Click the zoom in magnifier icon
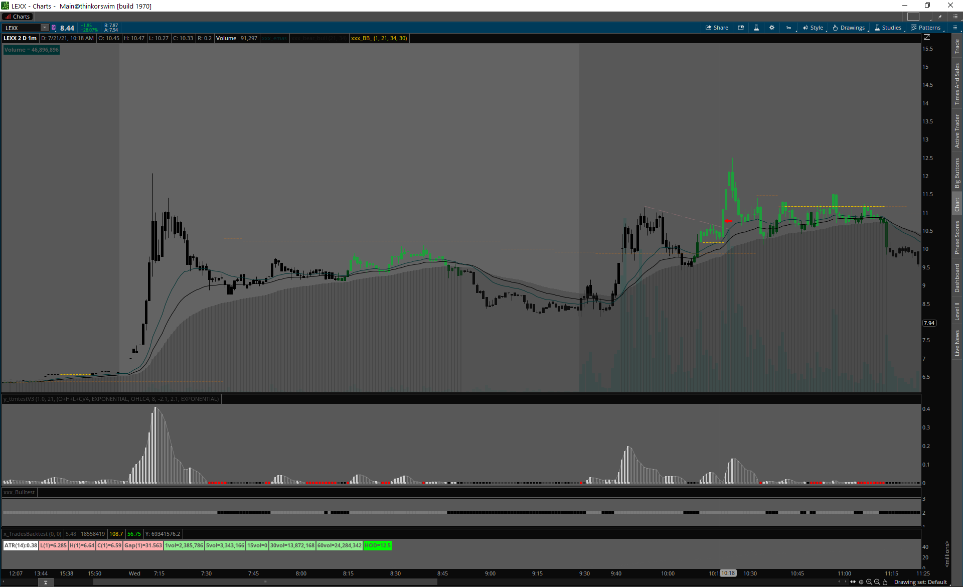Image resolution: width=963 pixels, height=587 pixels. [x=869, y=582]
